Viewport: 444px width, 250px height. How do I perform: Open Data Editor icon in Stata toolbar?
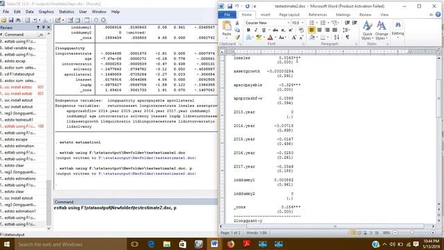click(70, 20)
